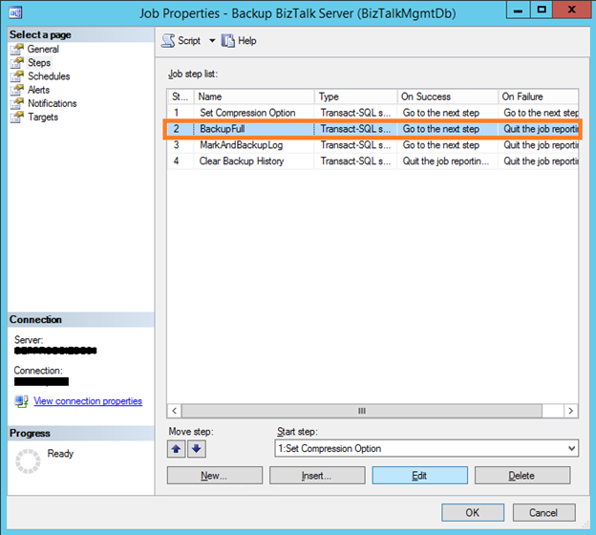Click the Steps page icon
The width and height of the screenshot is (596, 535).
click(x=17, y=63)
